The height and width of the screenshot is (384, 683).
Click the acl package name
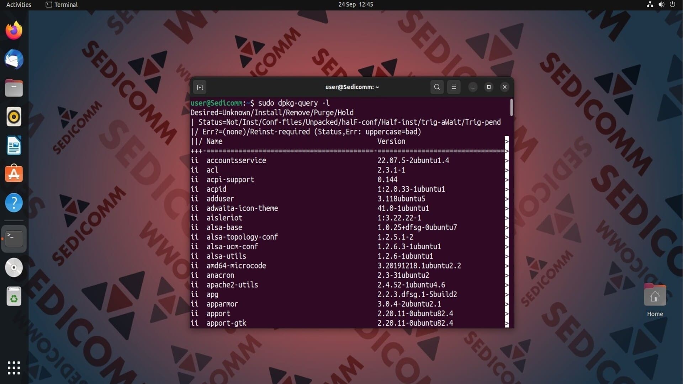click(x=212, y=170)
